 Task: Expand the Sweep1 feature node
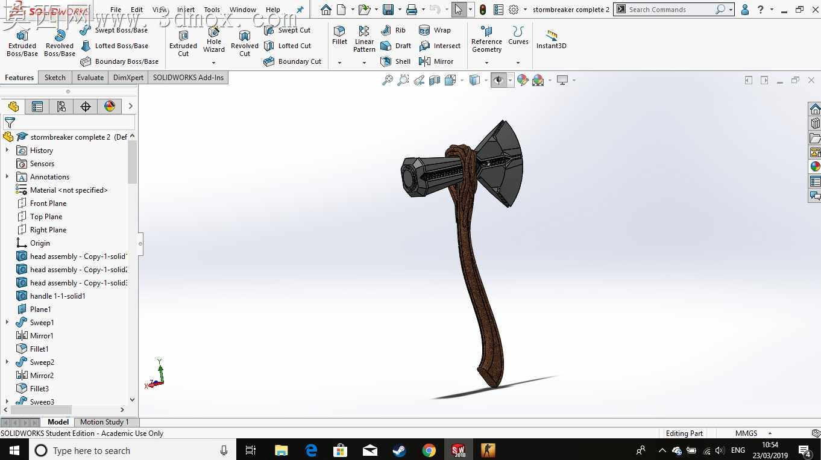tap(7, 323)
